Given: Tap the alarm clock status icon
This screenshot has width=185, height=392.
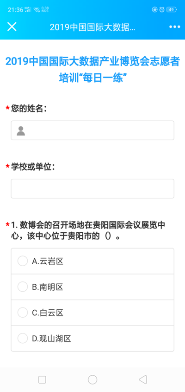Looking at the screenshot, I should pos(162,9).
